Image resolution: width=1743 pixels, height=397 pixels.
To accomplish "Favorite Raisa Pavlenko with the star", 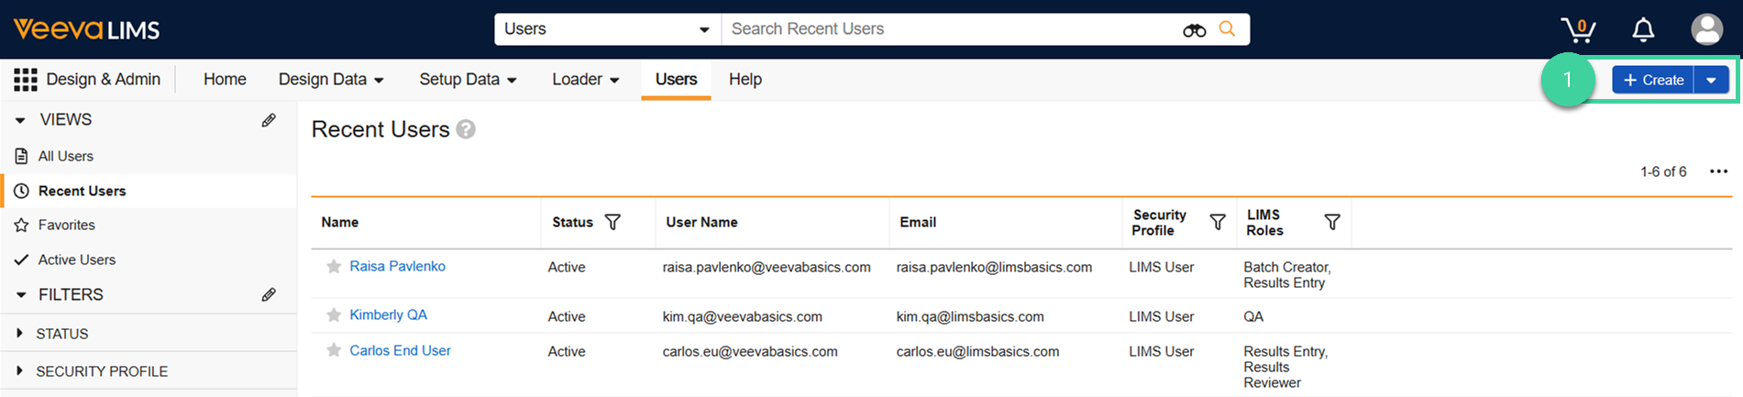I will (x=334, y=267).
